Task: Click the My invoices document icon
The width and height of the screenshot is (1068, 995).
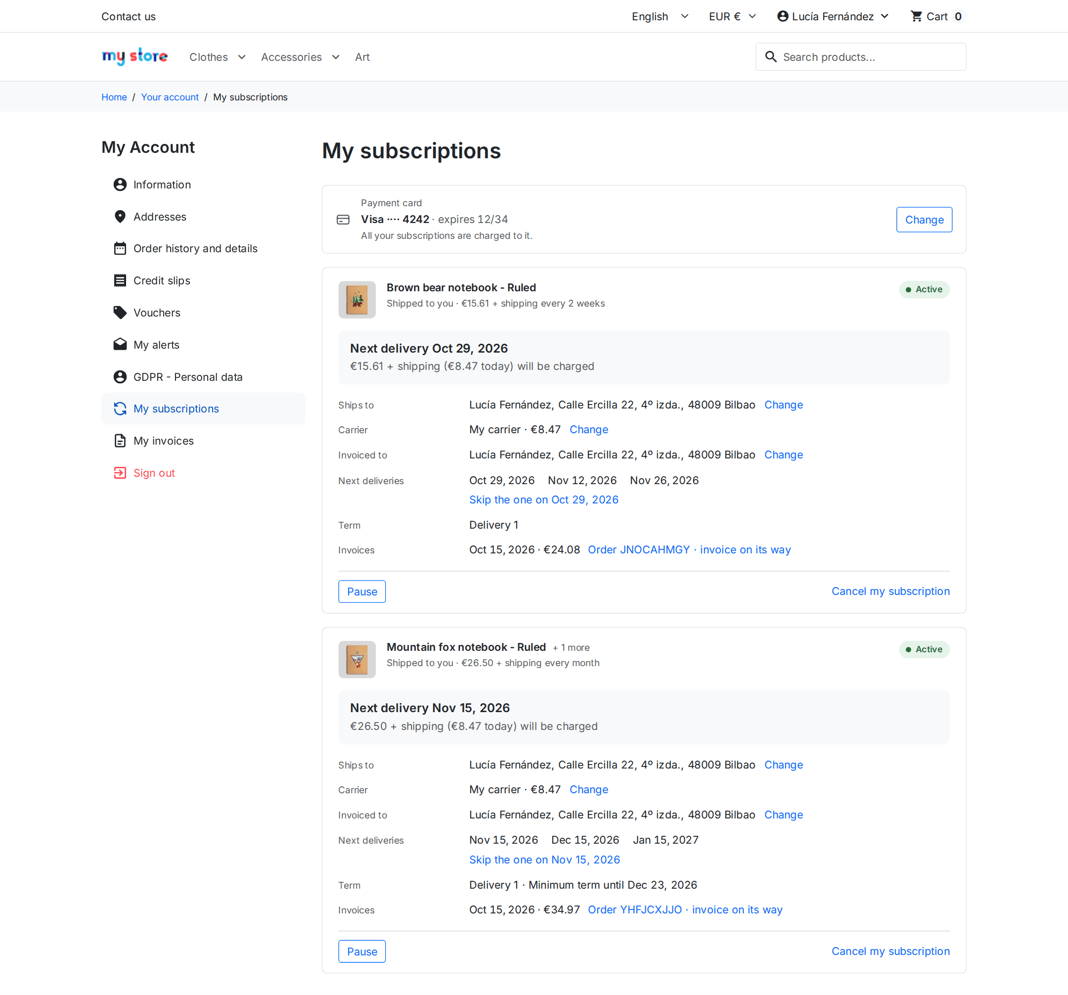Action: coord(120,441)
